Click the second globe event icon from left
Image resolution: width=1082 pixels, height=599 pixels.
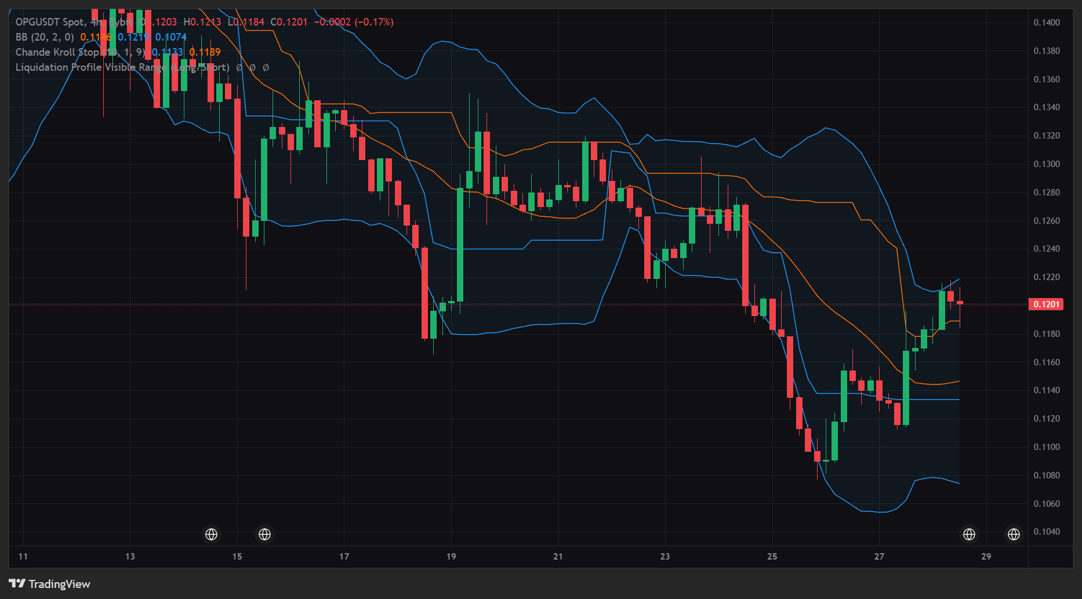point(265,534)
